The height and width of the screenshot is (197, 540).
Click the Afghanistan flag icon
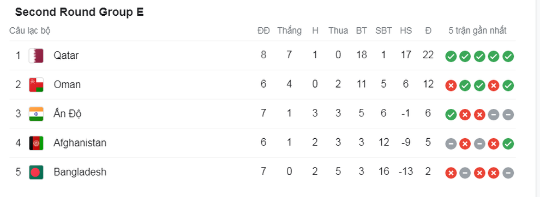[36, 143]
